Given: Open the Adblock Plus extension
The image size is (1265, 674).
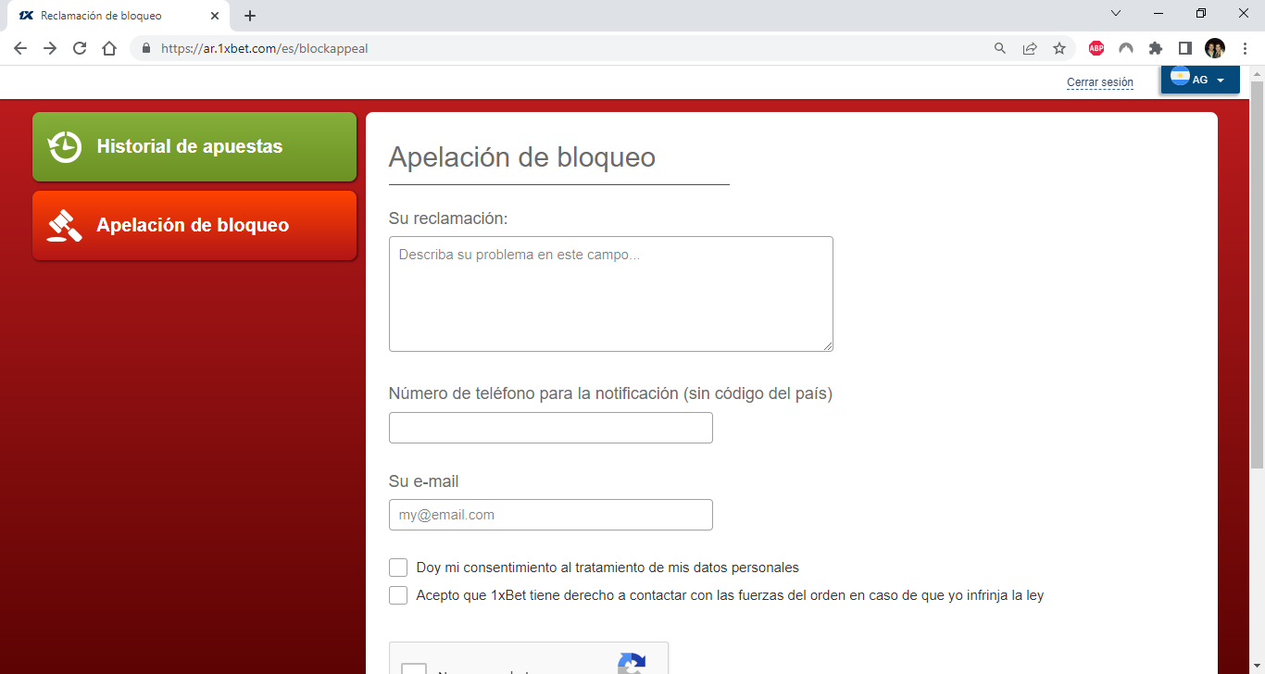Looking at the screenshot, I should click(1096, 48).
